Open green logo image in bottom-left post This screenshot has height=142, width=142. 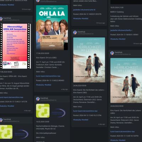click(x=6, y=132)
